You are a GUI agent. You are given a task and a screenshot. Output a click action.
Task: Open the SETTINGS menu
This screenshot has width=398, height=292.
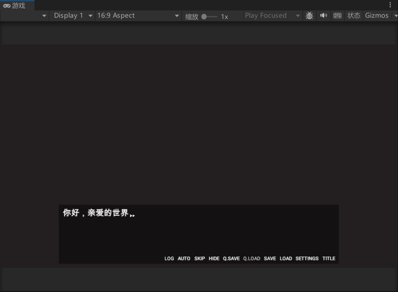click(x=307, y=258)
